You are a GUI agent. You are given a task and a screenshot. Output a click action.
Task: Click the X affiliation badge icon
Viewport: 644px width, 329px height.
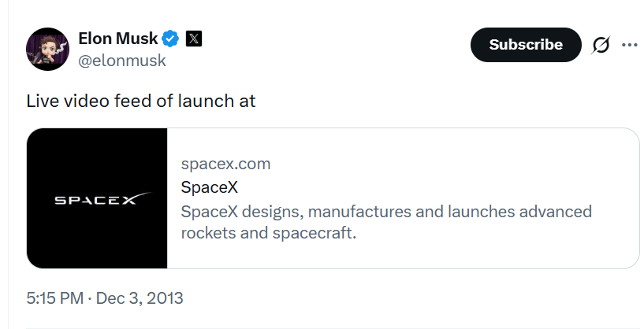pos(194,39)
